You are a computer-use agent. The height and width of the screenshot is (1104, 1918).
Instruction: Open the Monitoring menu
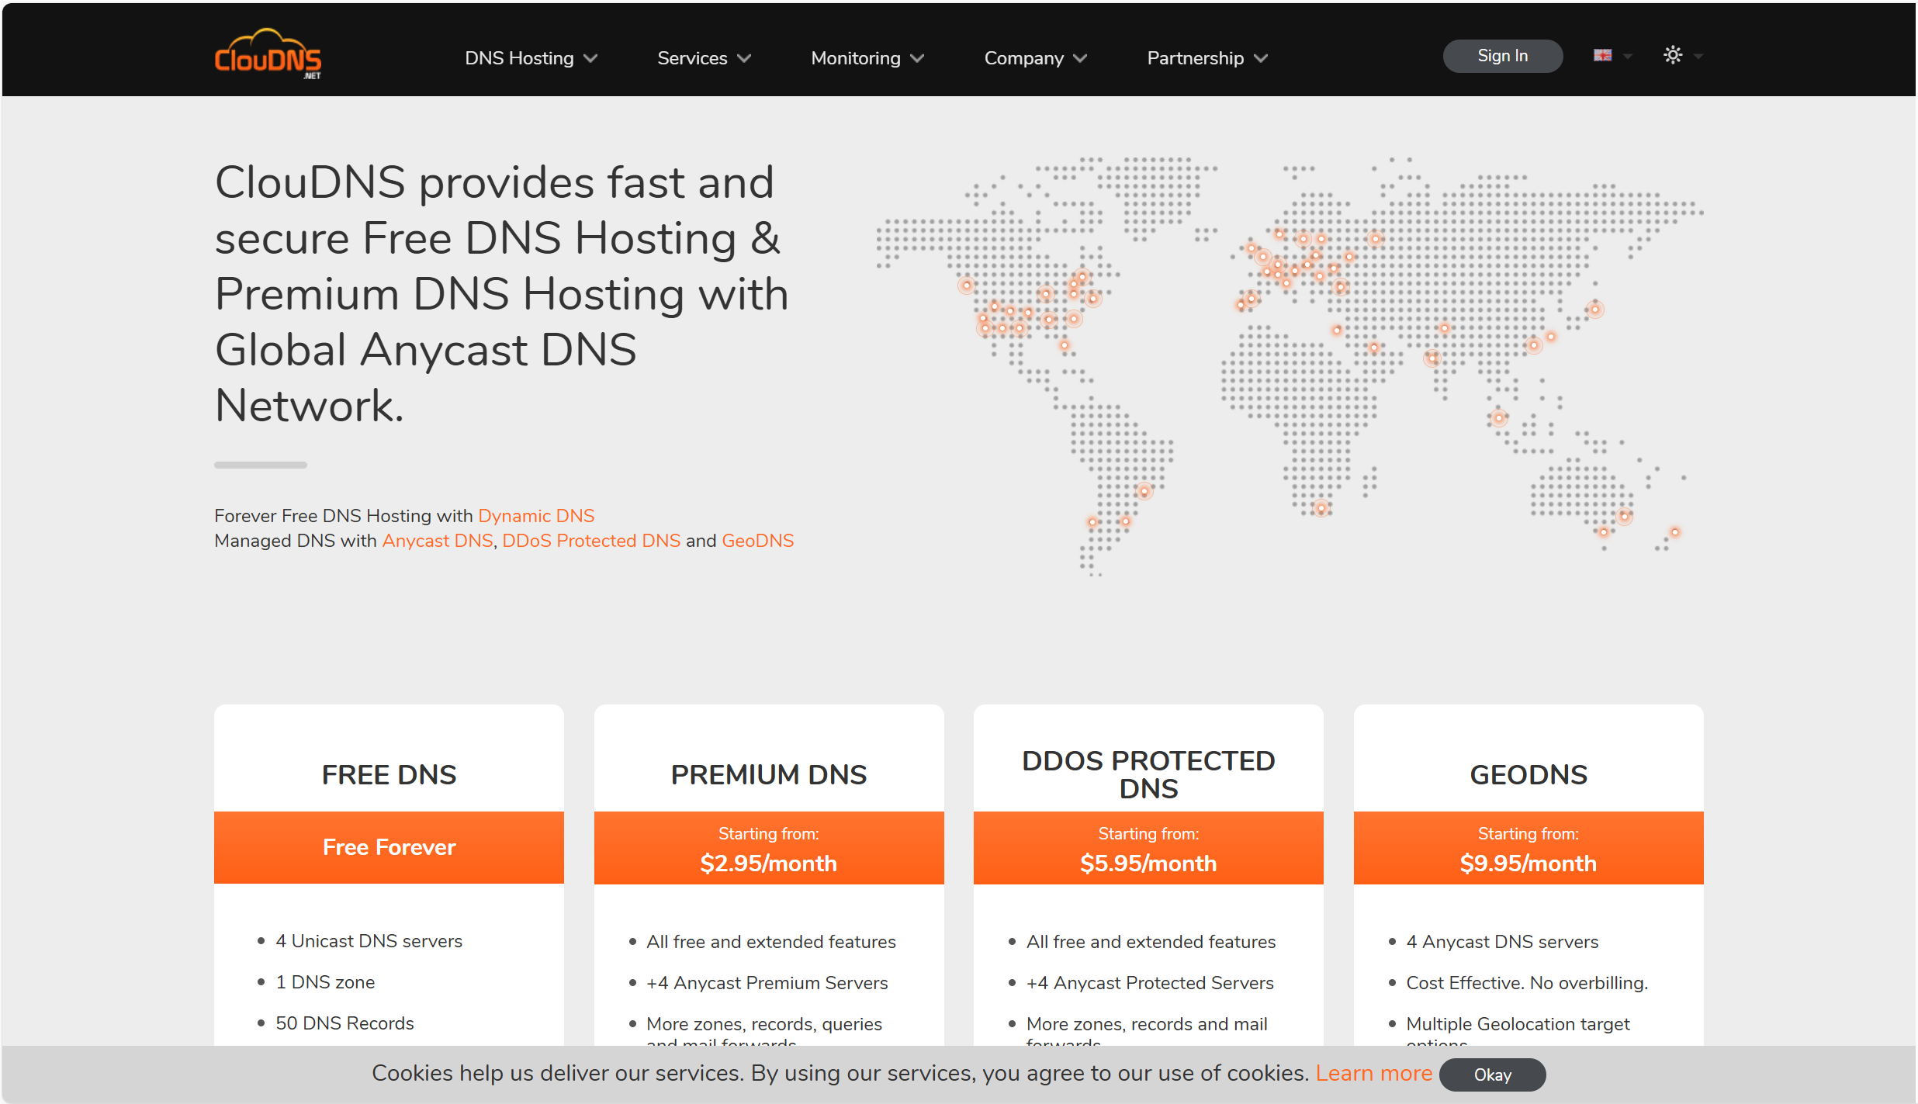coord(856,58)
